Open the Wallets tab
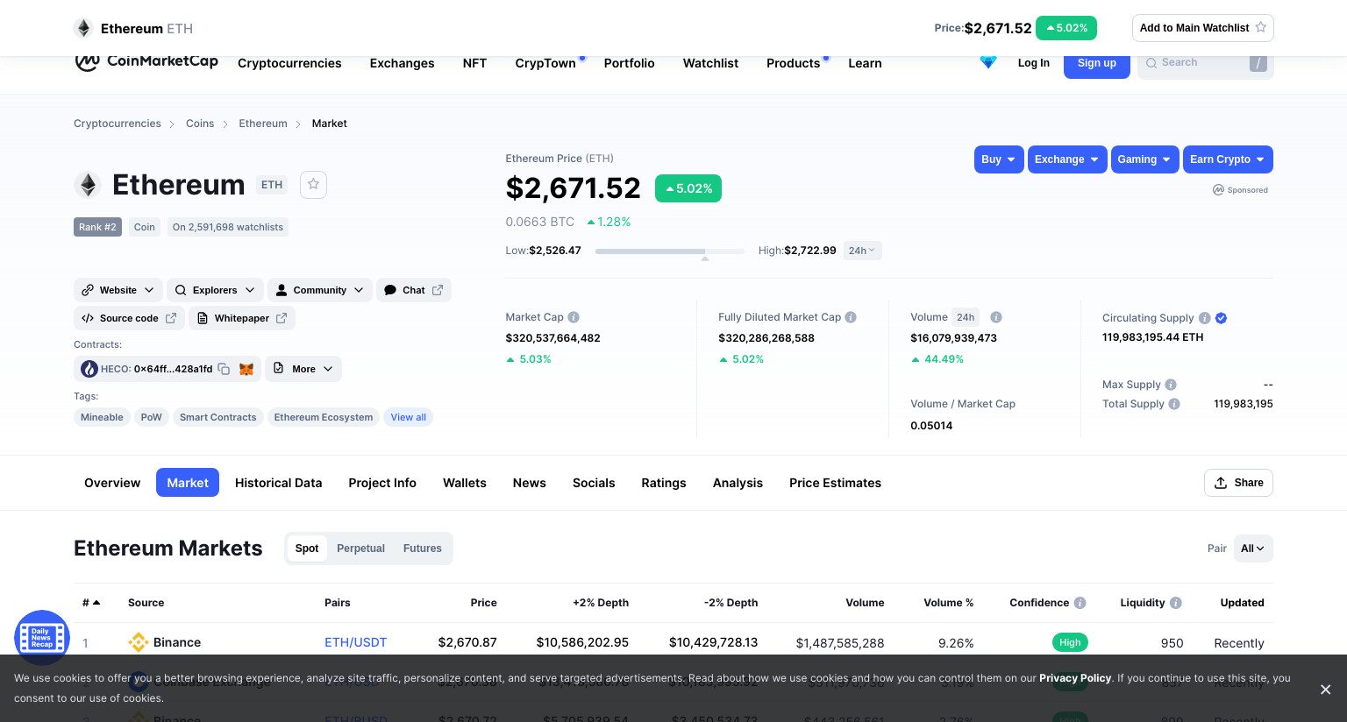This screenshot has height=722, width=1347. point(465,483)
